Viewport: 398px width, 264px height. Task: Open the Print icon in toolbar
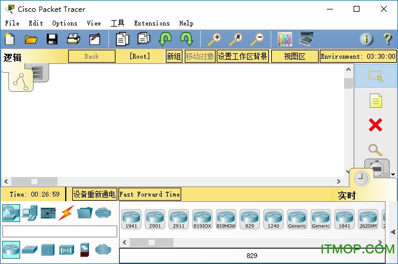pyautogui.click(x=73, y=40)
